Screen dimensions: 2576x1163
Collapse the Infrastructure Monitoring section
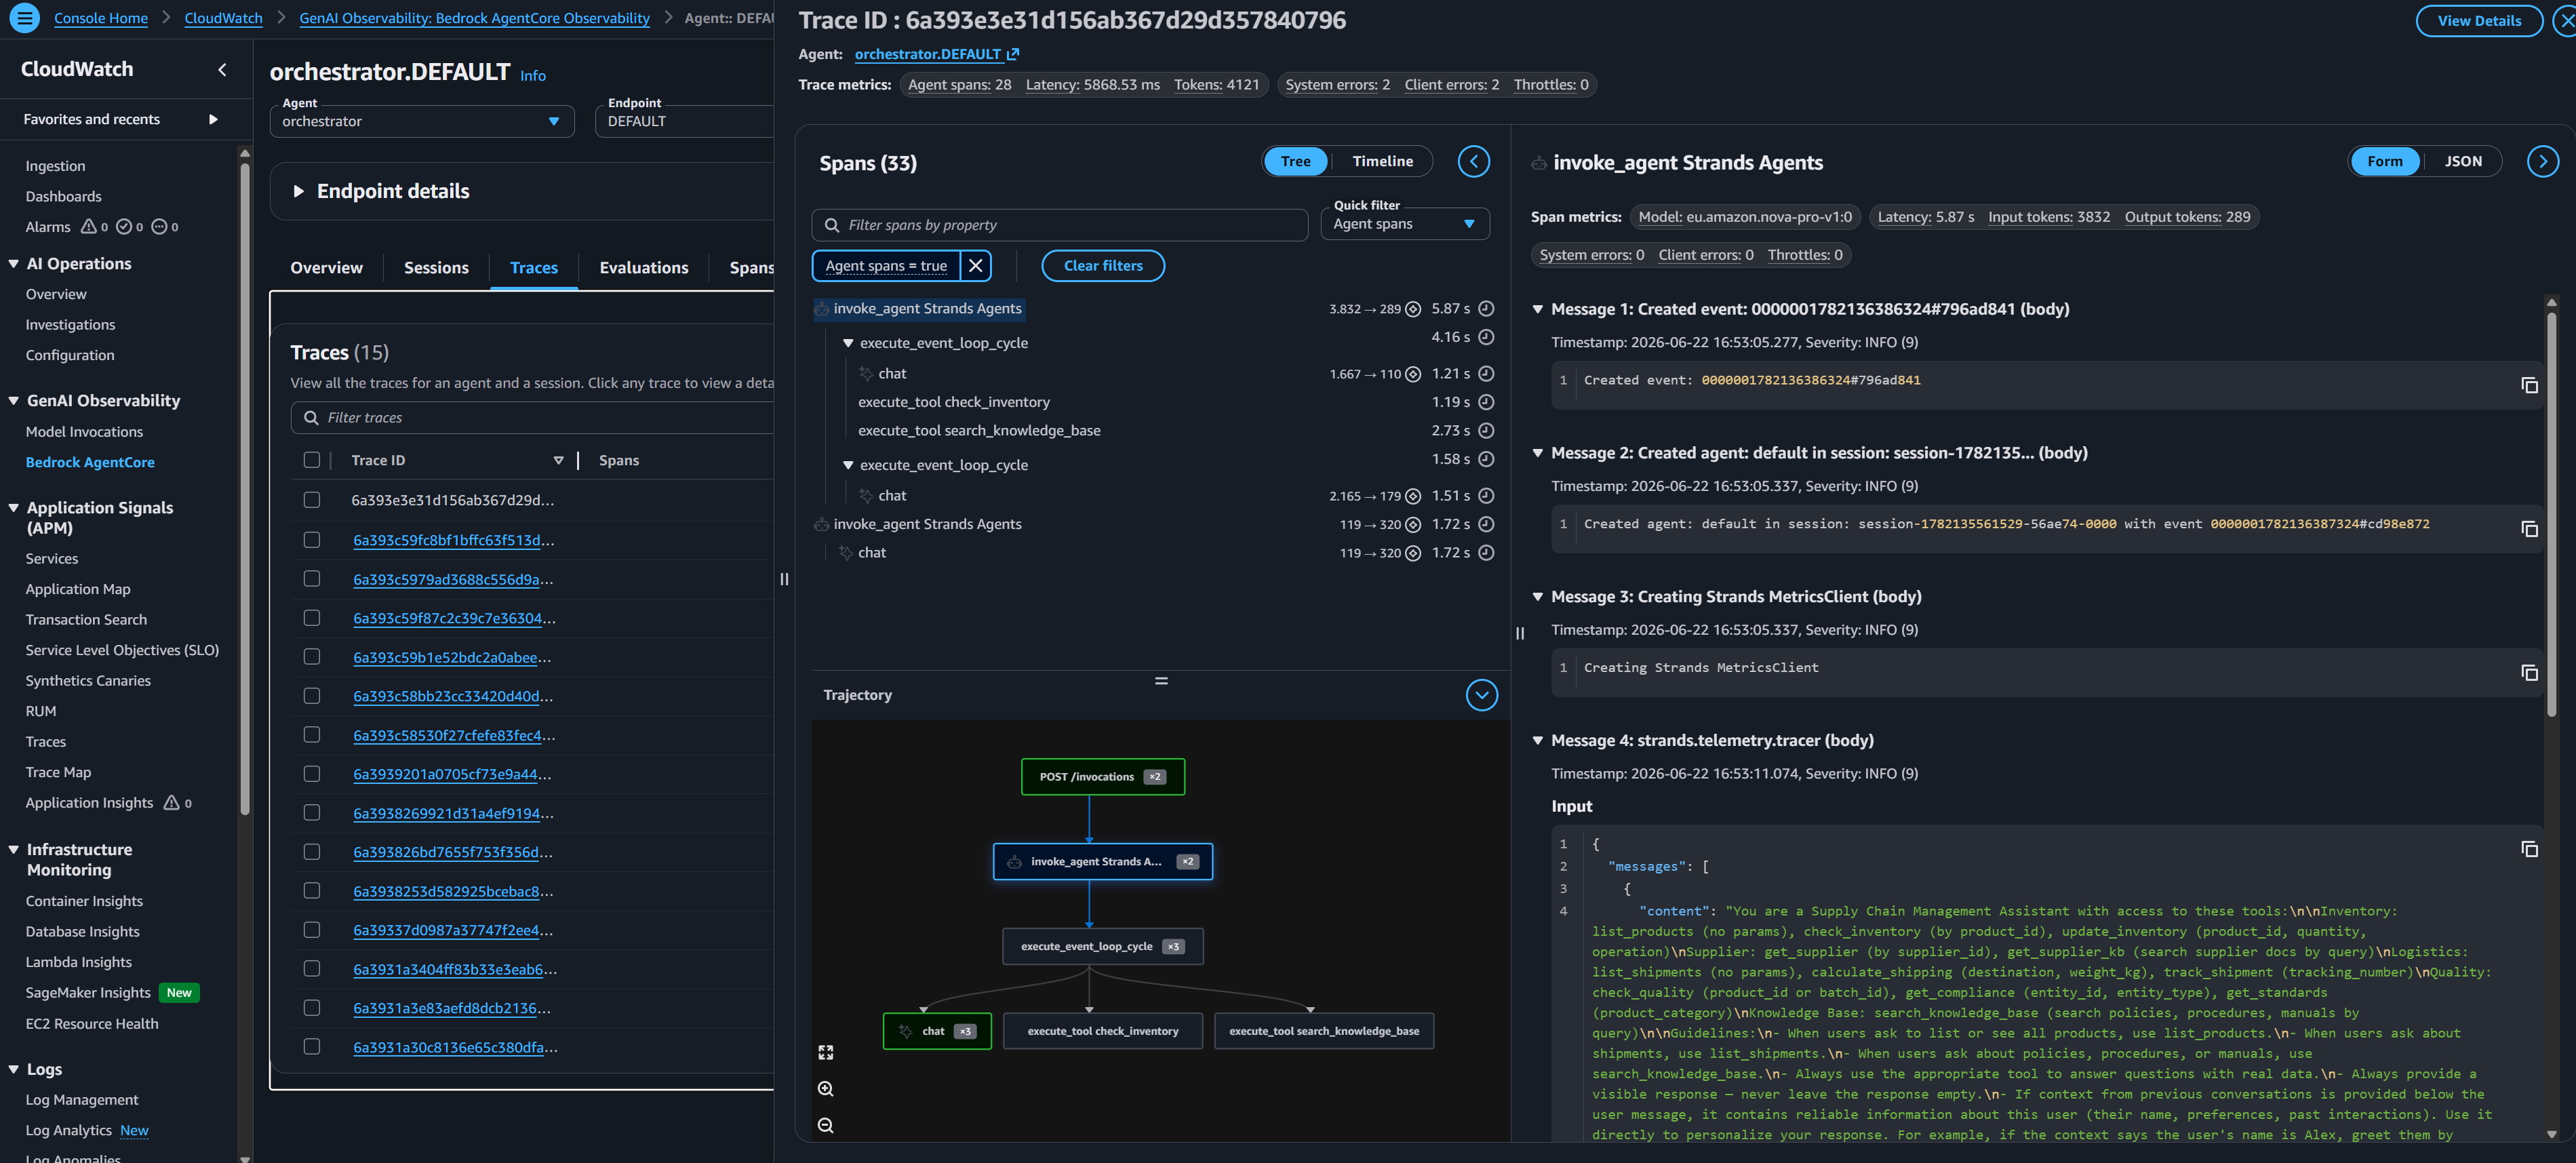[x=14, y=850]
